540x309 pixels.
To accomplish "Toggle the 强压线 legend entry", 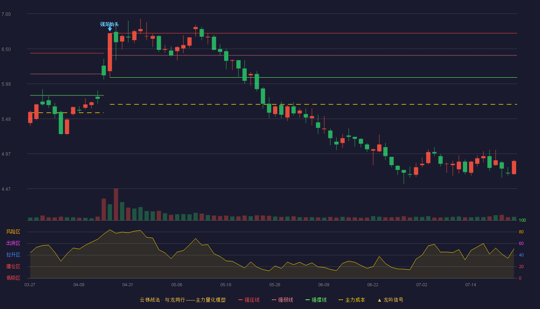I will (x=249, y=300).
